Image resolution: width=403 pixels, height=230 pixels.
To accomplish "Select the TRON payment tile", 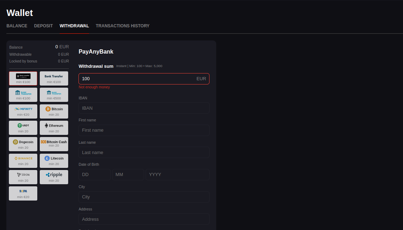I will [x=23, y=177].
